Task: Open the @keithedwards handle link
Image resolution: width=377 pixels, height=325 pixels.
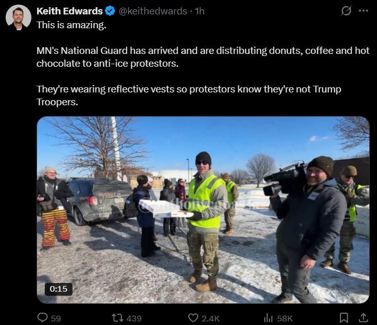Action: tap(153, 11)
